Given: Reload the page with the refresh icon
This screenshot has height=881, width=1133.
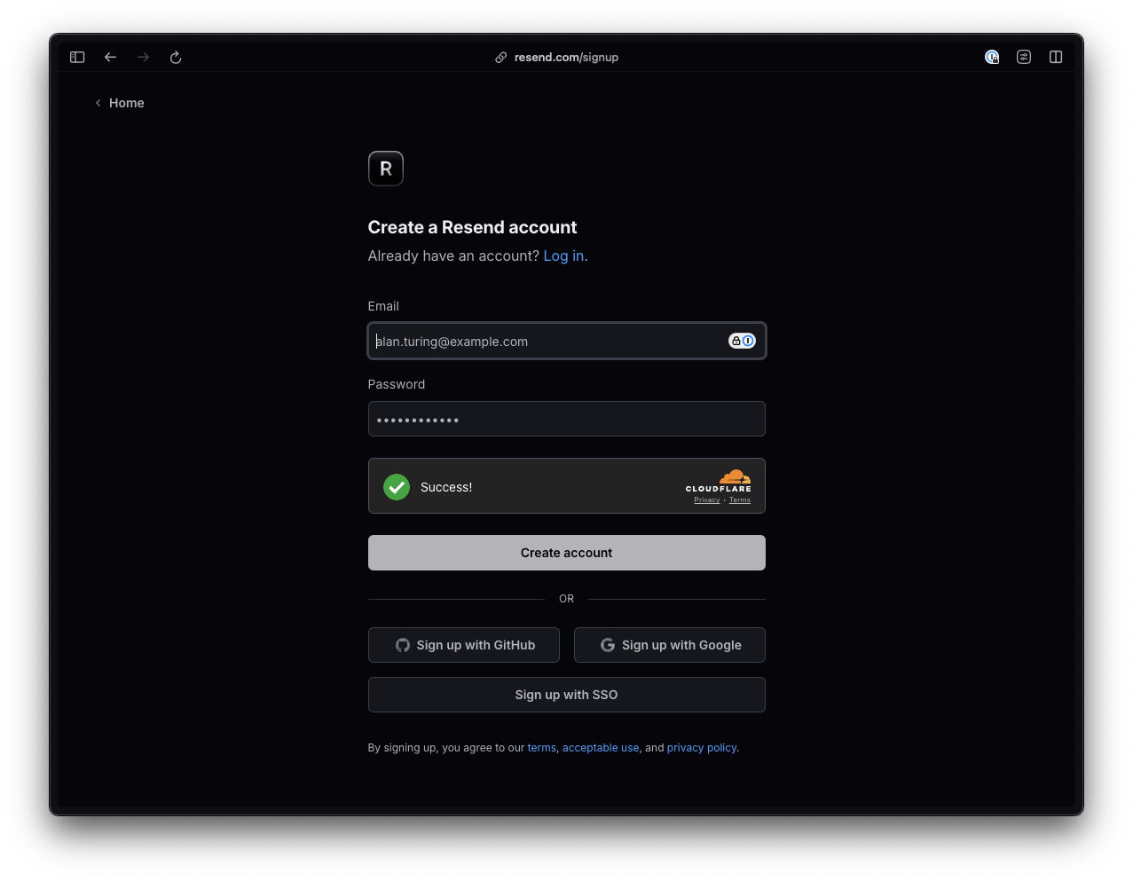Looking at the screenshot, I should pyautogui.click(x=176, y=57).
